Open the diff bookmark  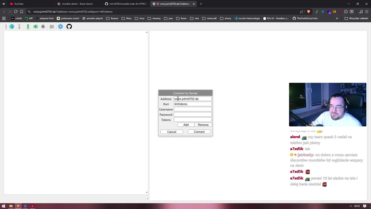[29, 18]
